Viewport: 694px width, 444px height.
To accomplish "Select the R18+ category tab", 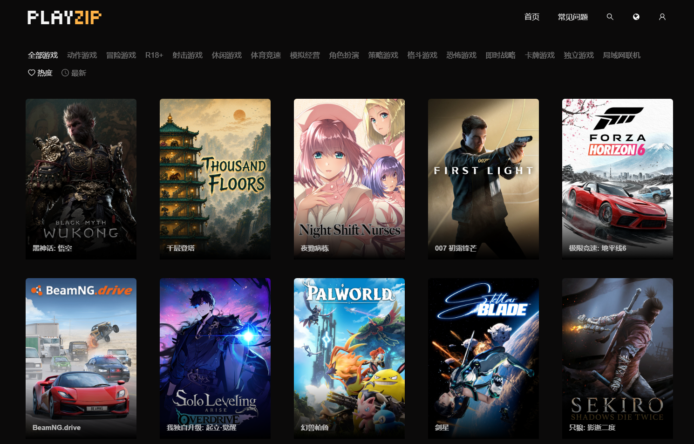I will click(154, 55).
